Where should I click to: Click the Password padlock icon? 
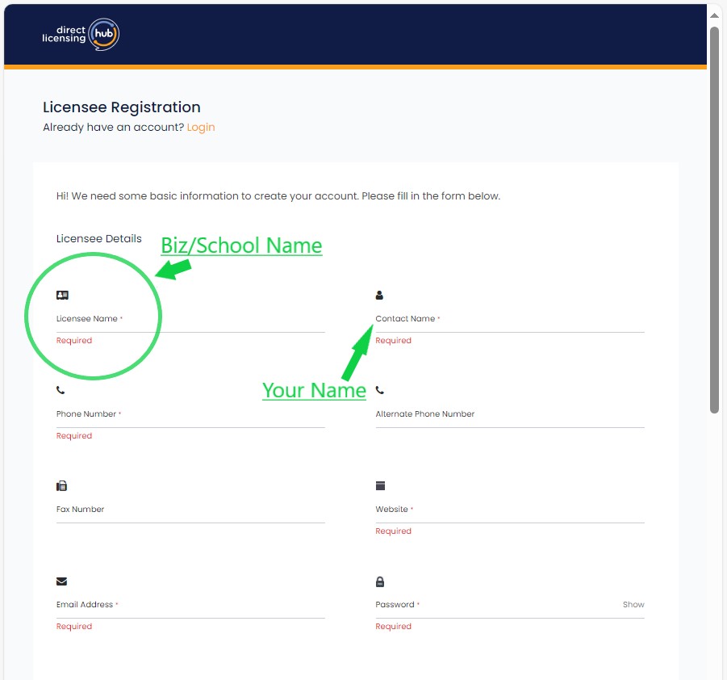pyautogui.click(x=380, y=581)
